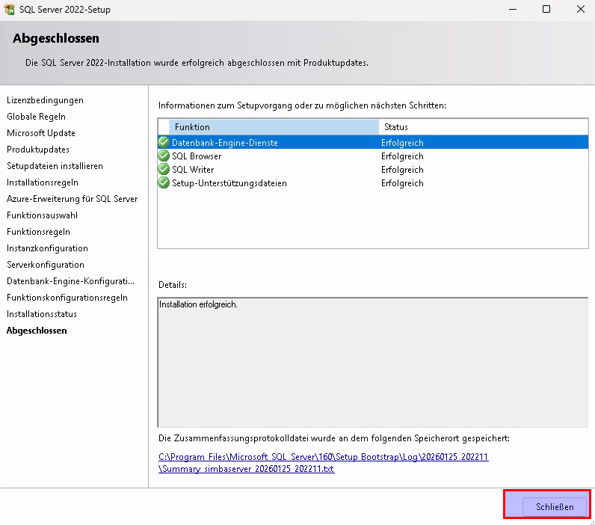Select Lizenzbedingungen step in sidebar
The image size is (595, 525).
45,100
